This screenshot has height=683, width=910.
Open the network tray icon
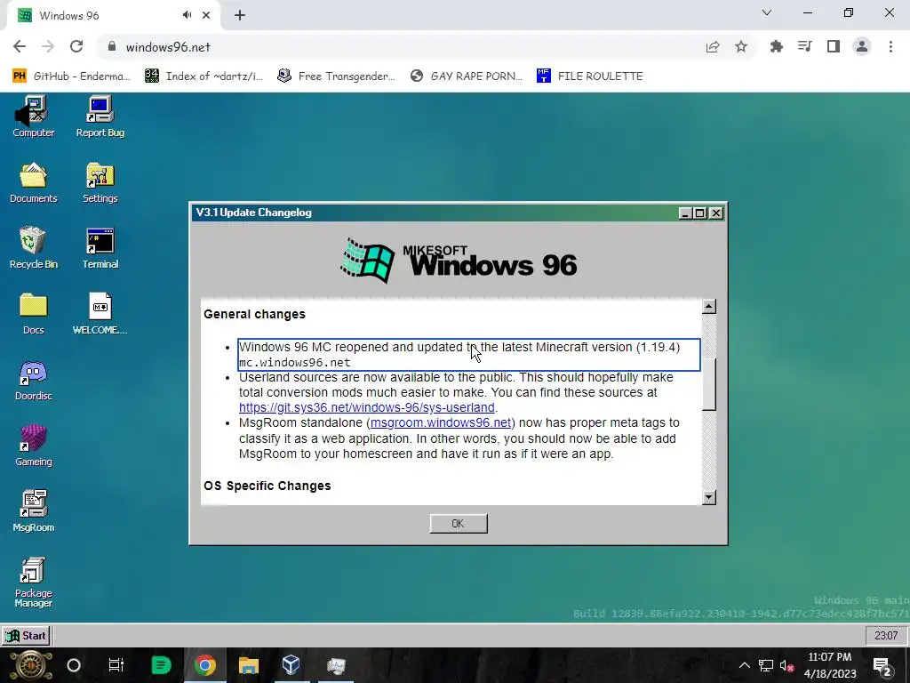pos(766,665)
